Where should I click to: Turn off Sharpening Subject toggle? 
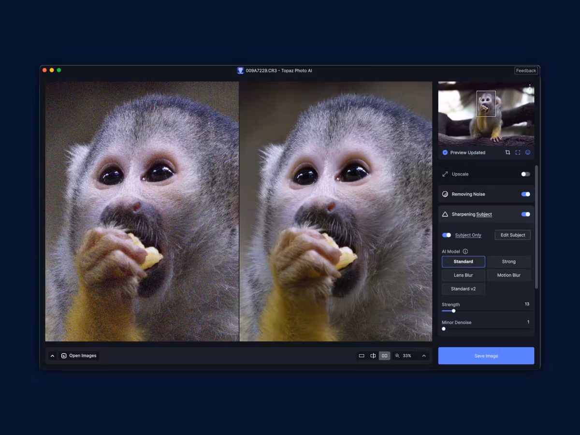(x=525, y=214)
